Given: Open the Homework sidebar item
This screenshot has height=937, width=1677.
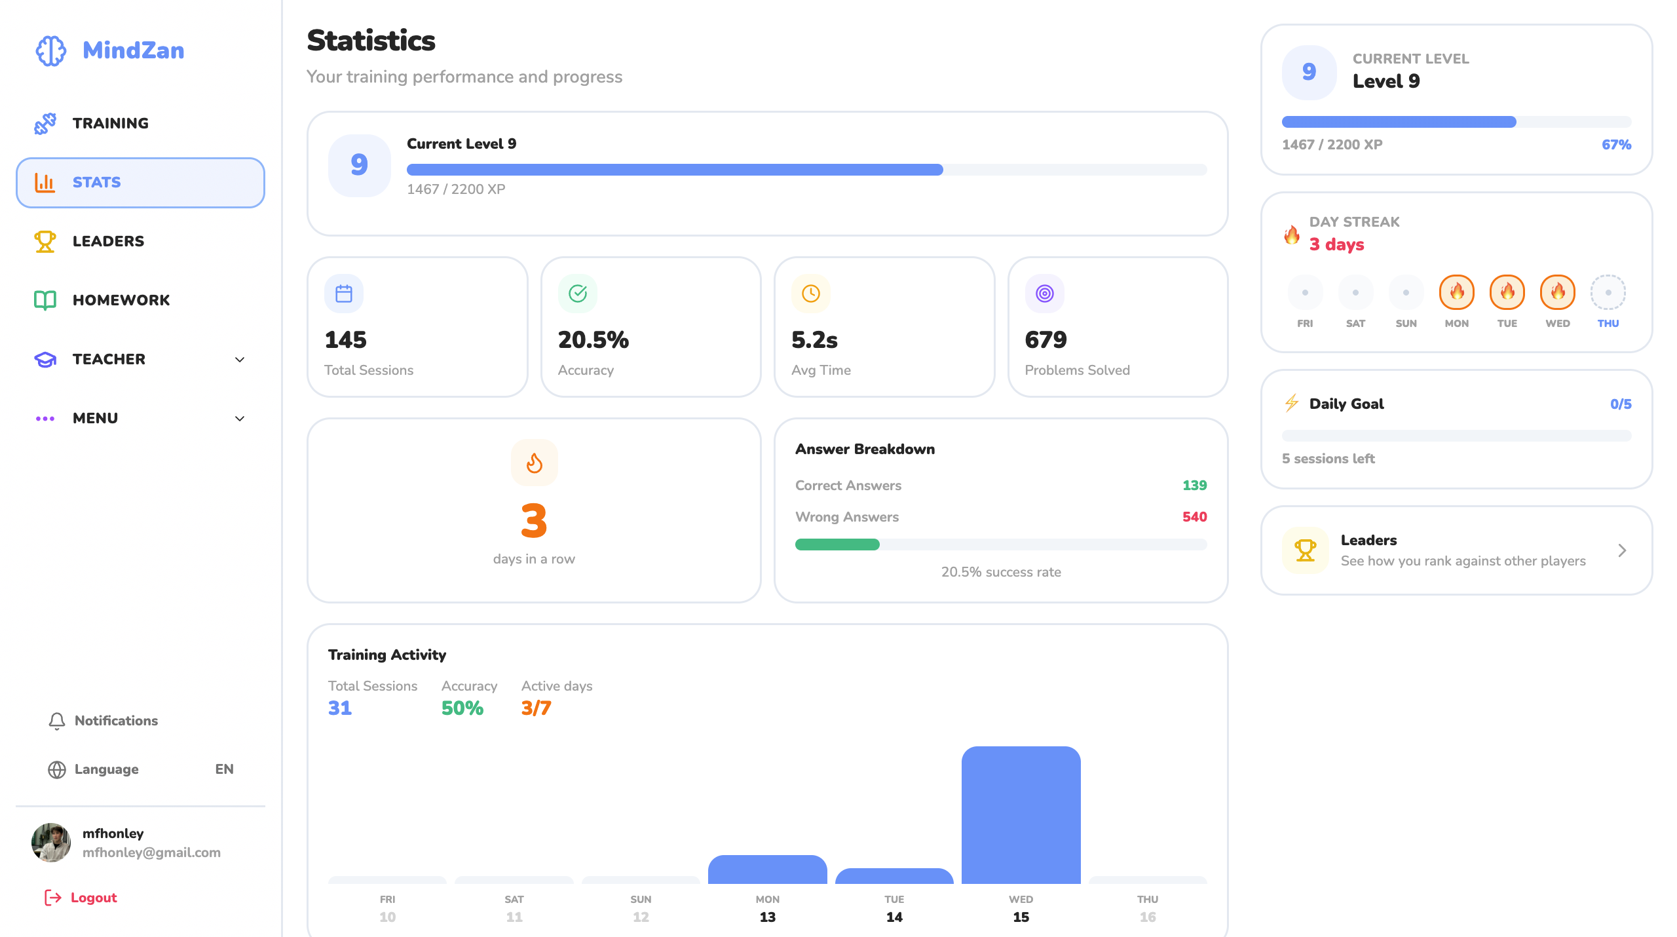Looking at the screenshot, I should (121, 300).
